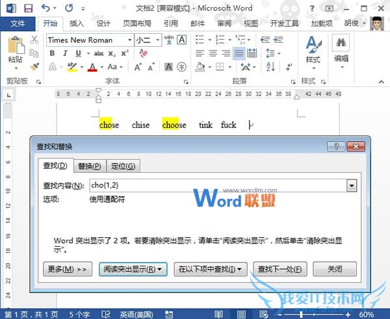Shrink font size icon
The height and width of the screenshot is (319, 390).
click(151, 67)
